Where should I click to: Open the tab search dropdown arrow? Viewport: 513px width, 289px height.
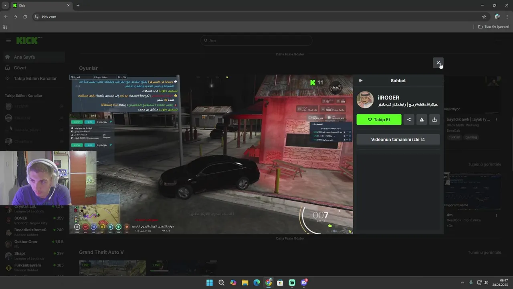coord(5,5)
